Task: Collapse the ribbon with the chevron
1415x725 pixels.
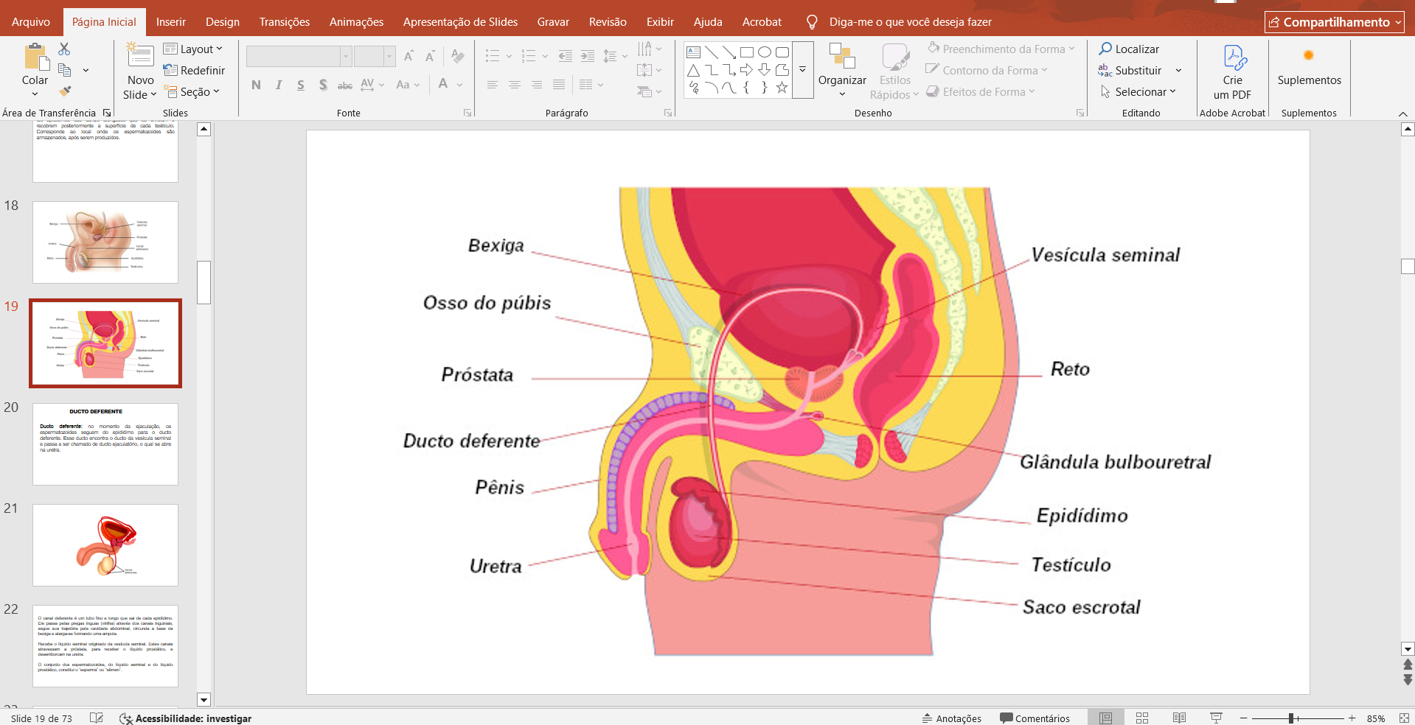Action: (x=1402, y=113)
